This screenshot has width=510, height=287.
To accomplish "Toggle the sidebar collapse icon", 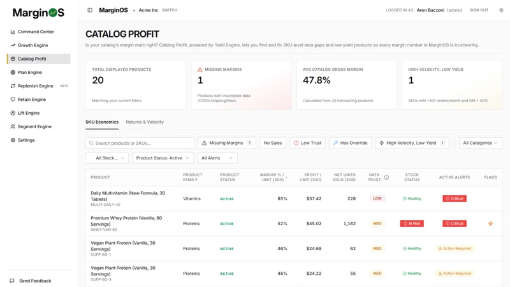I will pyautogui.click(x=90, y=10).
